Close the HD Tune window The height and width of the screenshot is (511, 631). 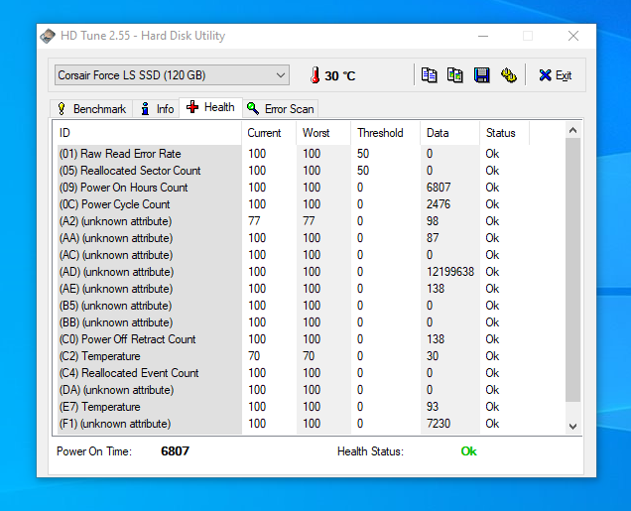coord(573,36)
